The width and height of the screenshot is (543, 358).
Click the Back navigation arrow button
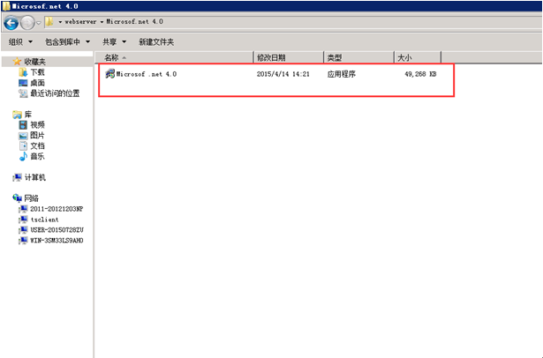click(x=11, y=22)
